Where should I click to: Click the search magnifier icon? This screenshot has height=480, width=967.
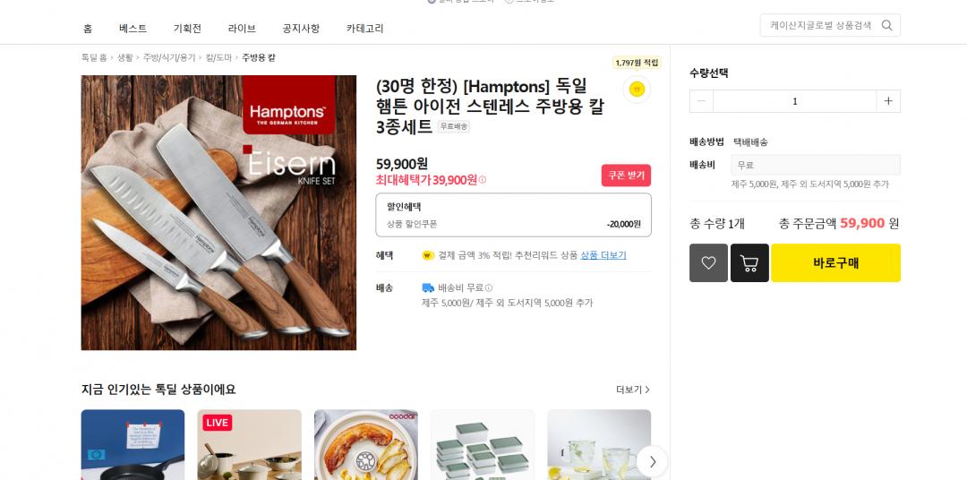(886, 25)
